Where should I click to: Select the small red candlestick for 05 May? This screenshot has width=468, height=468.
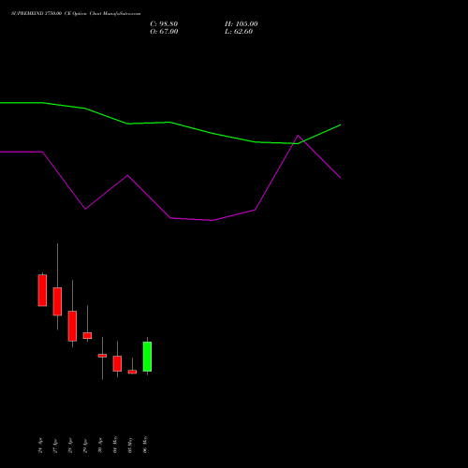click(132, 372)
